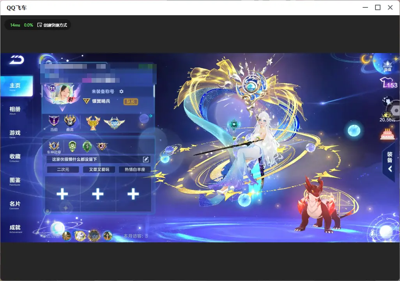
Task: Switch to the 游戏 Game tab
Action: point(15,133)
